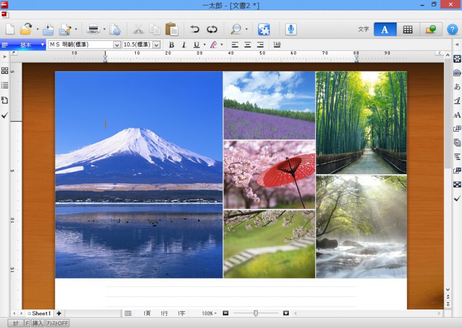Expand left sidebar with arrow
The height and width of the screenshot is (328, 462).
(5, 56)
